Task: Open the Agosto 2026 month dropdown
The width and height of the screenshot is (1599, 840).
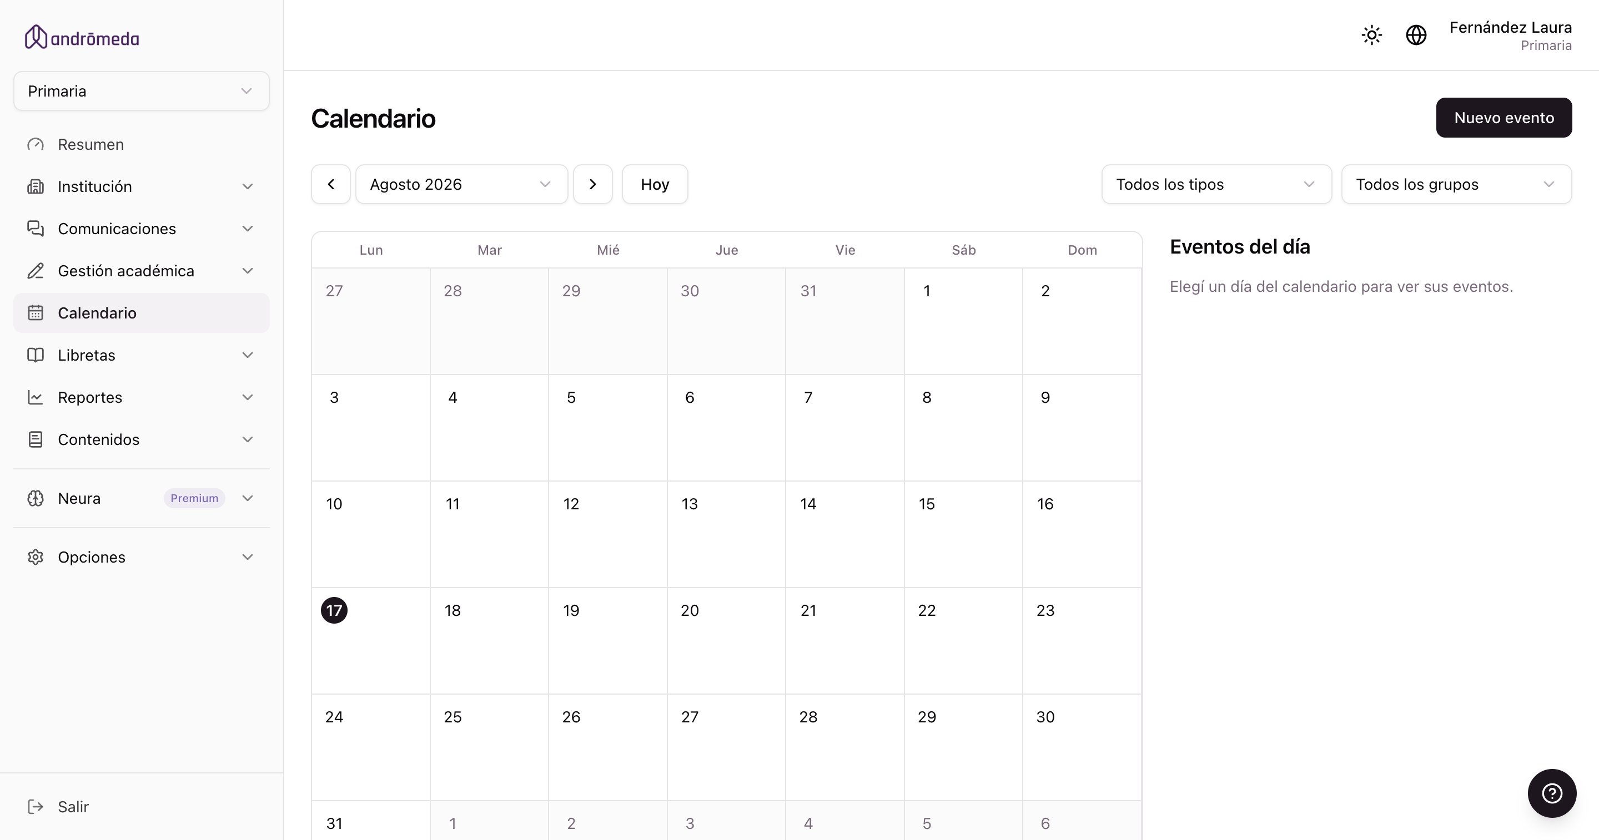Action: [x=462, y=184]
